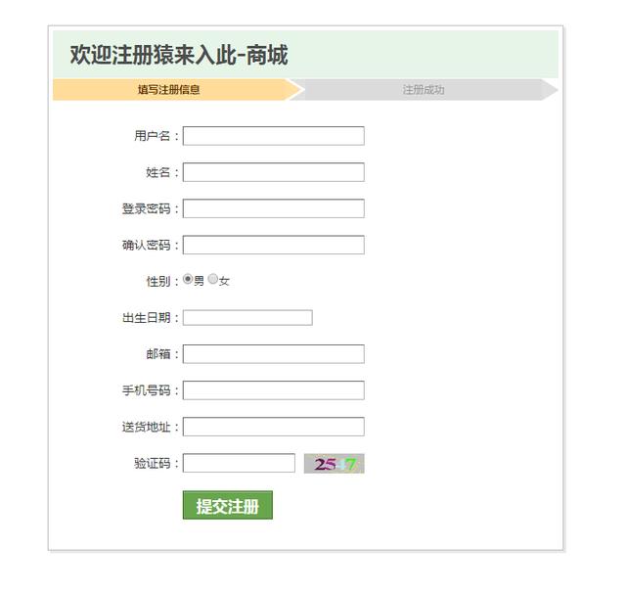Focus the 手机号码 input
The height and width of the screenshot is (592, 626).
click(274, 390)
